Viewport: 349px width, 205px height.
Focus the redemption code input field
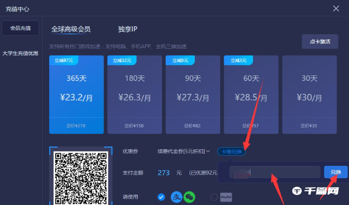[x=274, y=172]
